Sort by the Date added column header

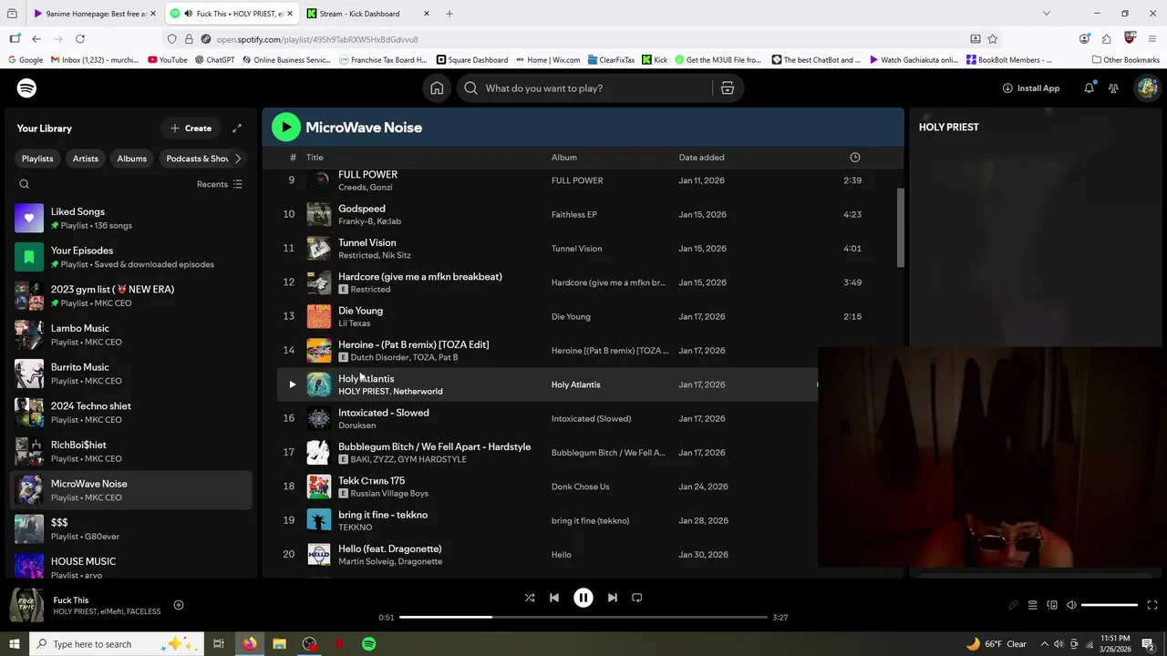pos(701,158)
